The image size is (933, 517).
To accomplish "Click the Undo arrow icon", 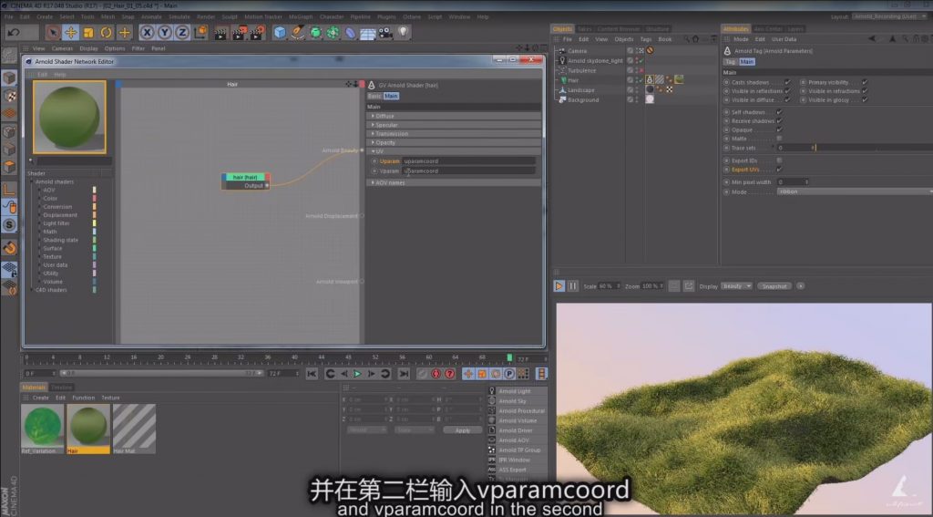I will tap(14, 33).
